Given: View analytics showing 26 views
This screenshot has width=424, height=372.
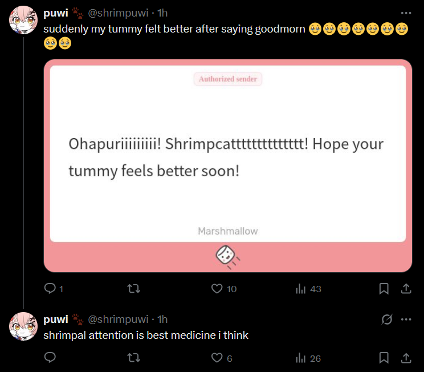Looking at the screenshot, I should click(301, 358).
